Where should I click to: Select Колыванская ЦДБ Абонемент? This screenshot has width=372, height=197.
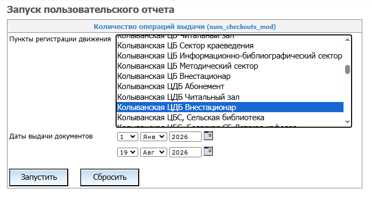click(x=230, y=86)
